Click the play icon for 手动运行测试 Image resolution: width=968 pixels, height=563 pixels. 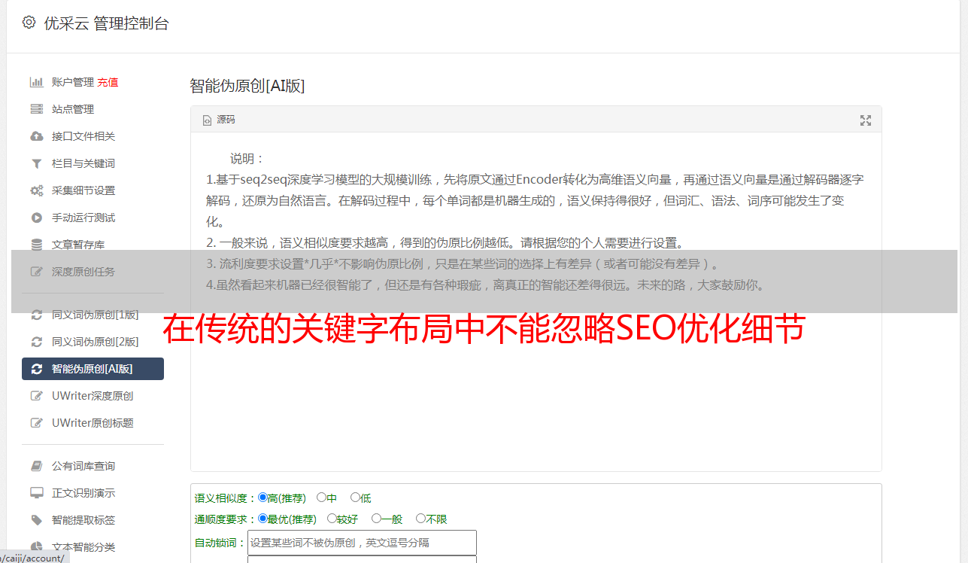[36, 218]
